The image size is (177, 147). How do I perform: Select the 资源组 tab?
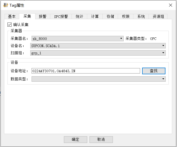(158, 17)
